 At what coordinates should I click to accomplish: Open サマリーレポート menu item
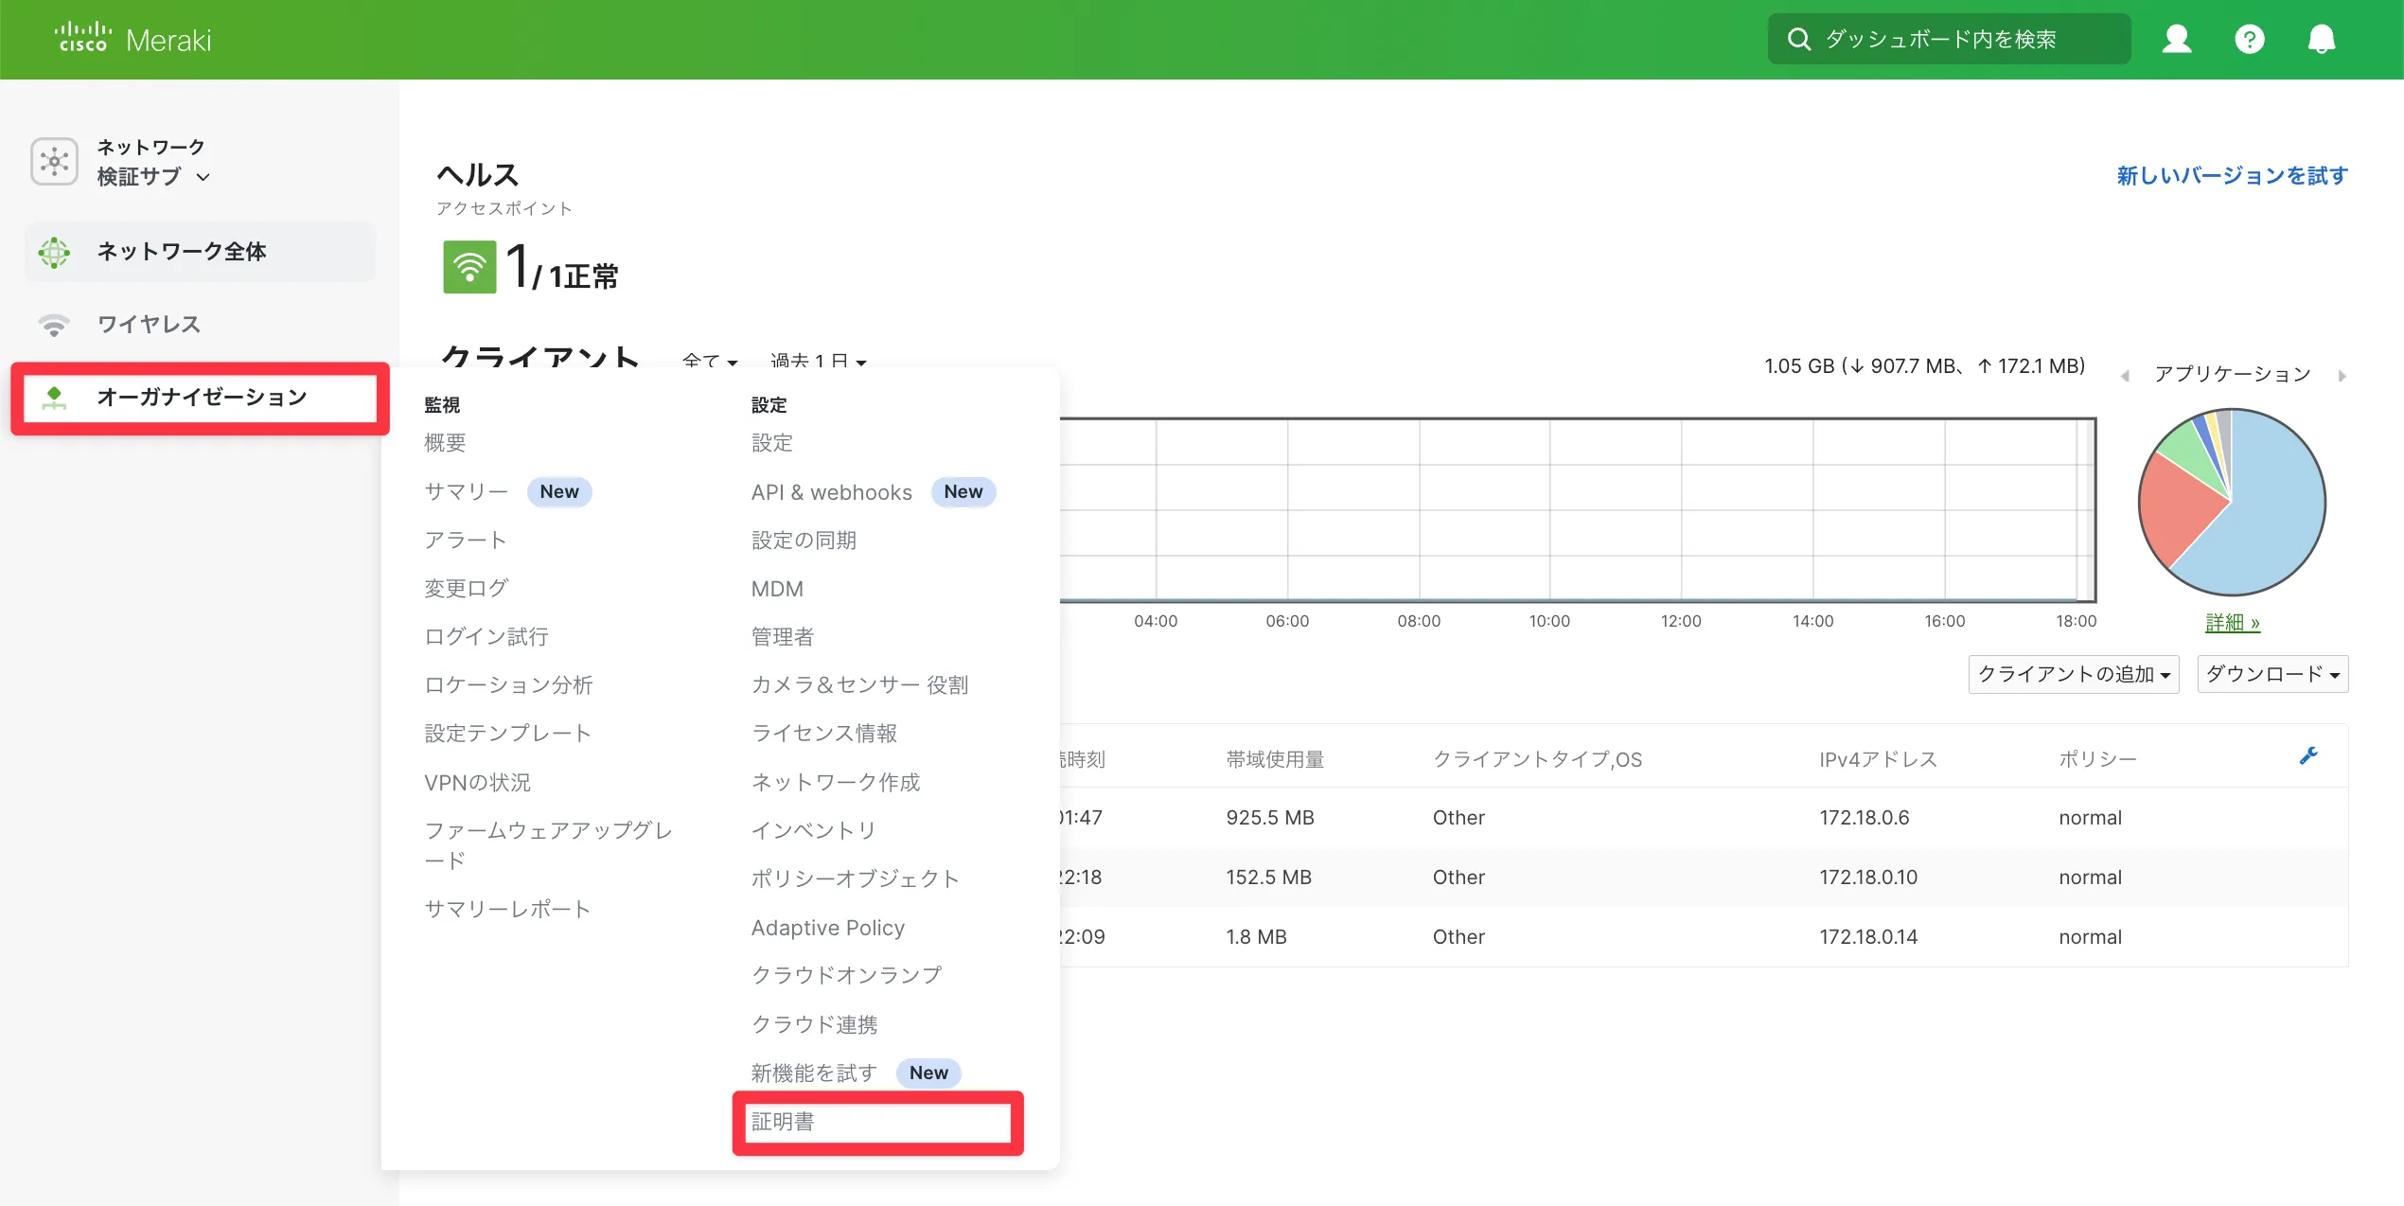tap(508, 909)
